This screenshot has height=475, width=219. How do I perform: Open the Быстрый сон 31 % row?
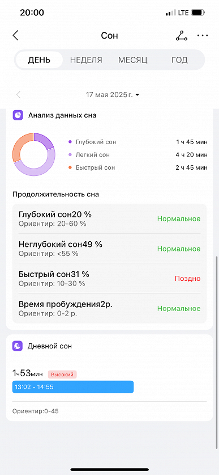pos(109,279)
